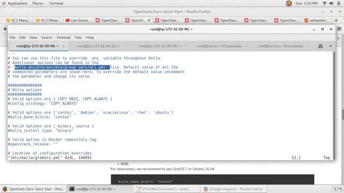Close the root@ip-172-31-50-32 terminal tab
Viewport: 344px width, 193px height.
click(x=124, y=46)
